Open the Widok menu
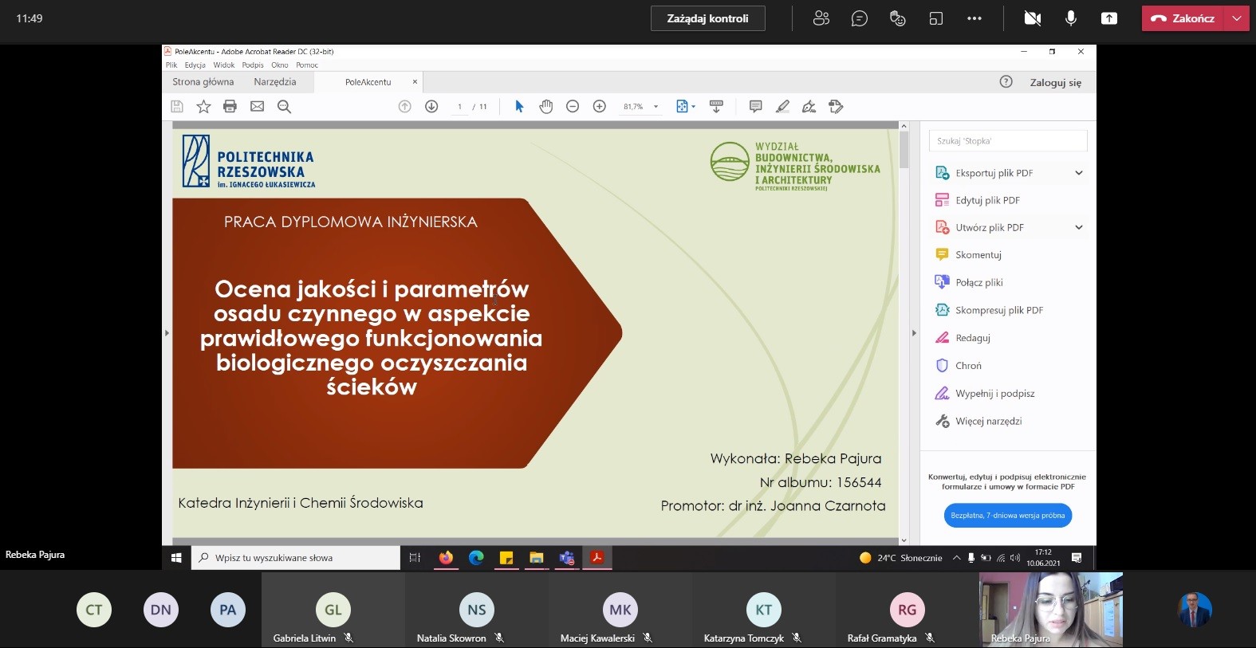The height and width of the screenshot is (648, 1256). (x=223, y=65)
